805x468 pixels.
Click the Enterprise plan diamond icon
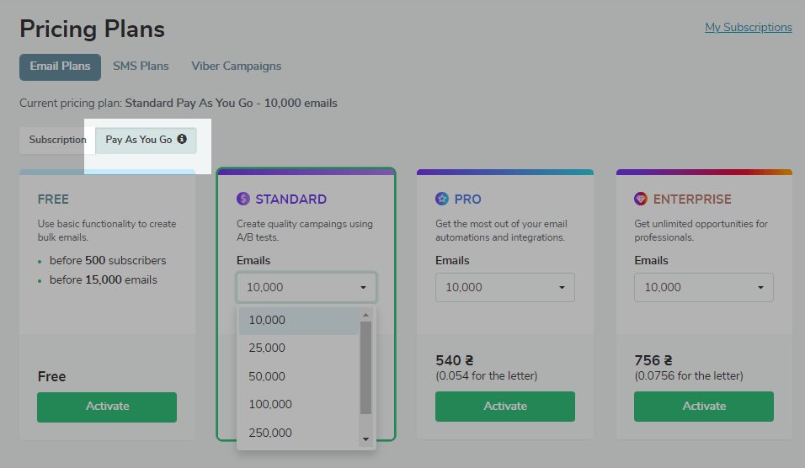pyautogui.click(x=641, y=199)
